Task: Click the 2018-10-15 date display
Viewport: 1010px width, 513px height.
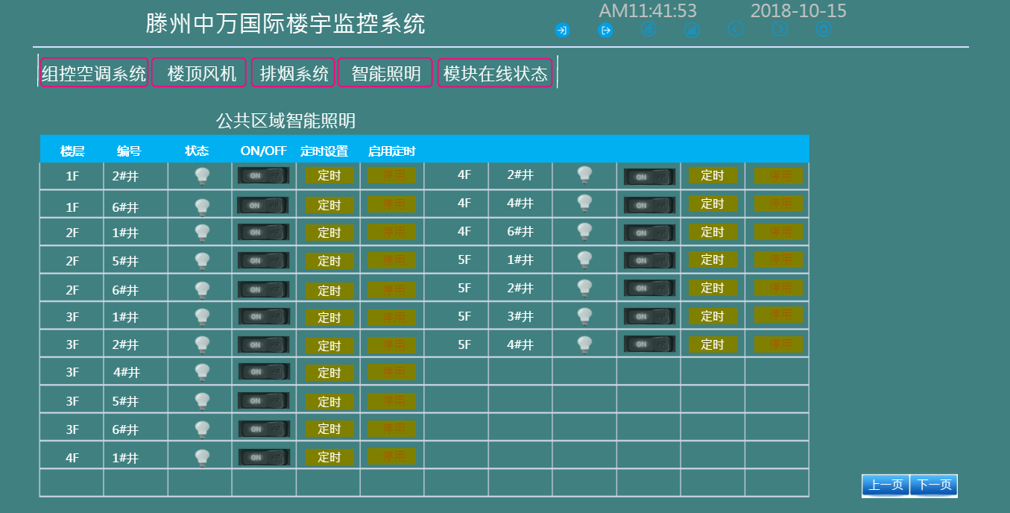Action: [798, 10]
